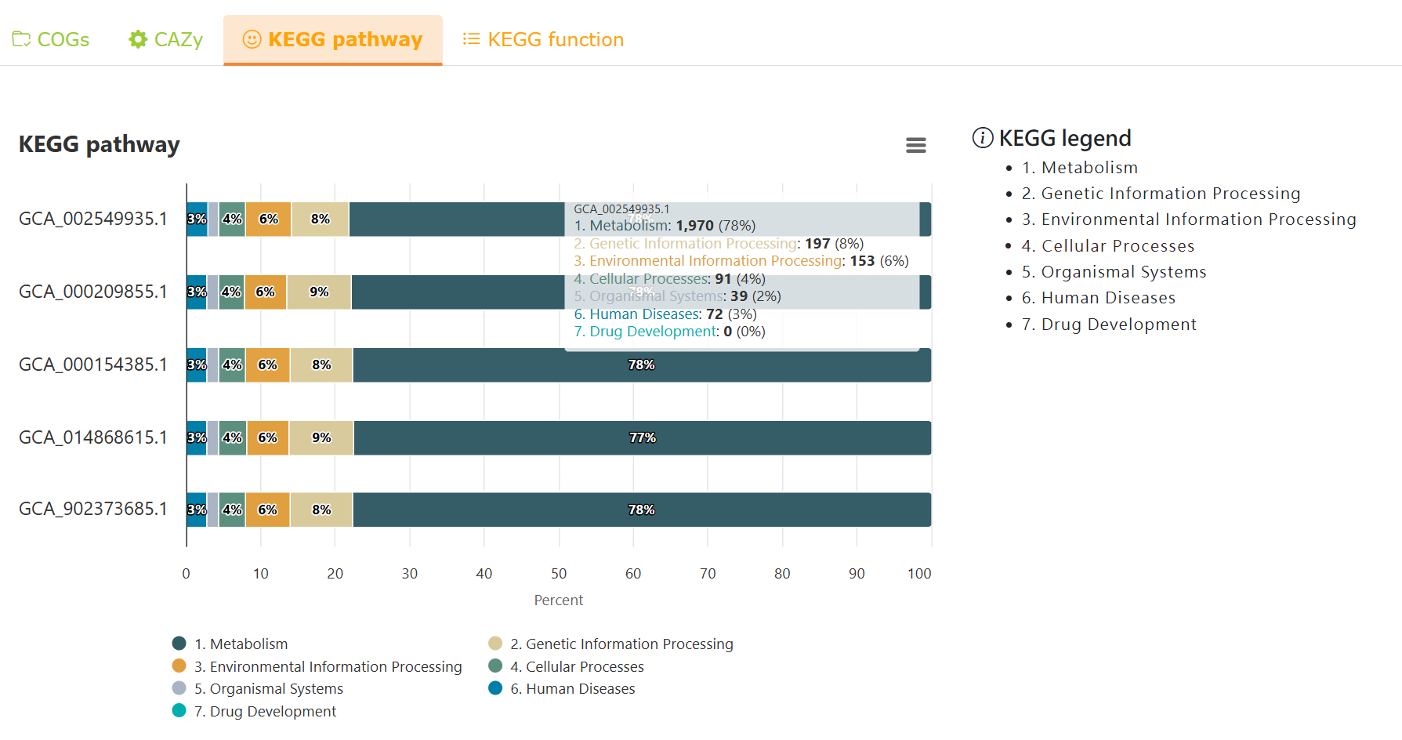Click the orange 6% segment for GCA_902373685.1
This screenshot has height=740, width=1402.
267,510
